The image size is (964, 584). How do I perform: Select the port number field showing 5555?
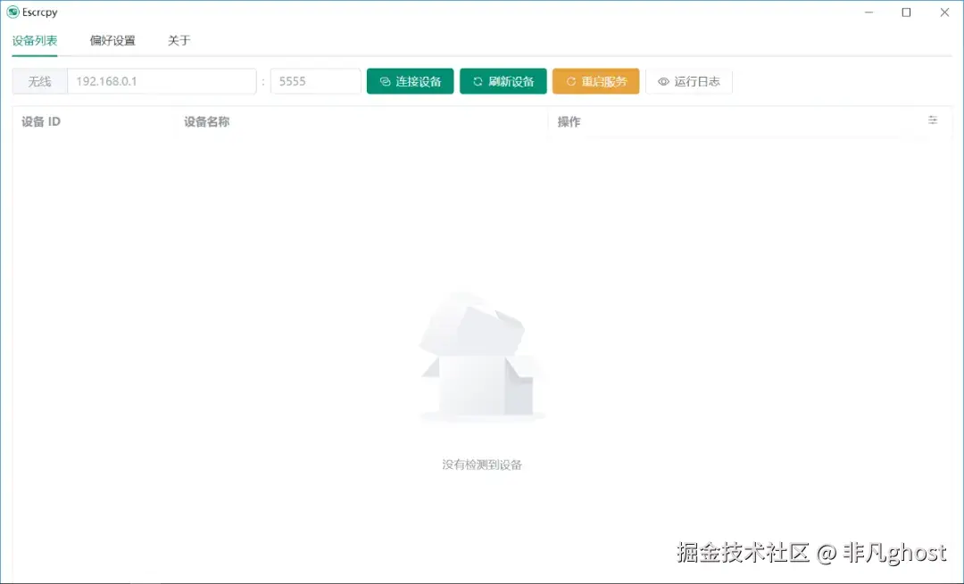pyautogui.click(x=315, y=81)
